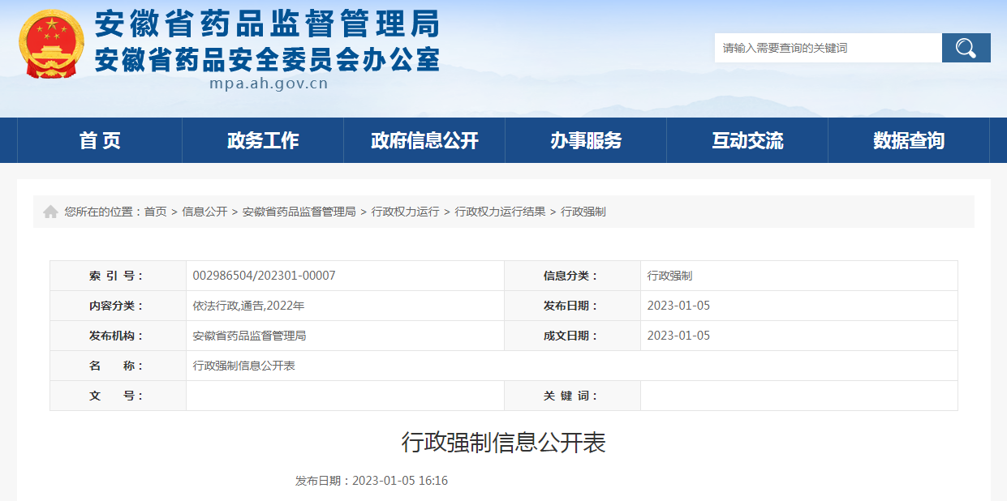Click the 发布机构 label cell
Screen dimensions: 1007x501
118,336
